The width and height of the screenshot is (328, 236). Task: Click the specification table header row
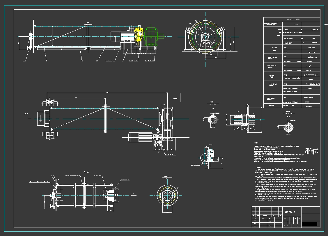click(291, 19)
